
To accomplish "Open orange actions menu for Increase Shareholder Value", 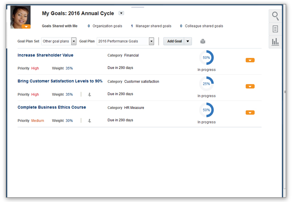I will [x=250, y=60].
